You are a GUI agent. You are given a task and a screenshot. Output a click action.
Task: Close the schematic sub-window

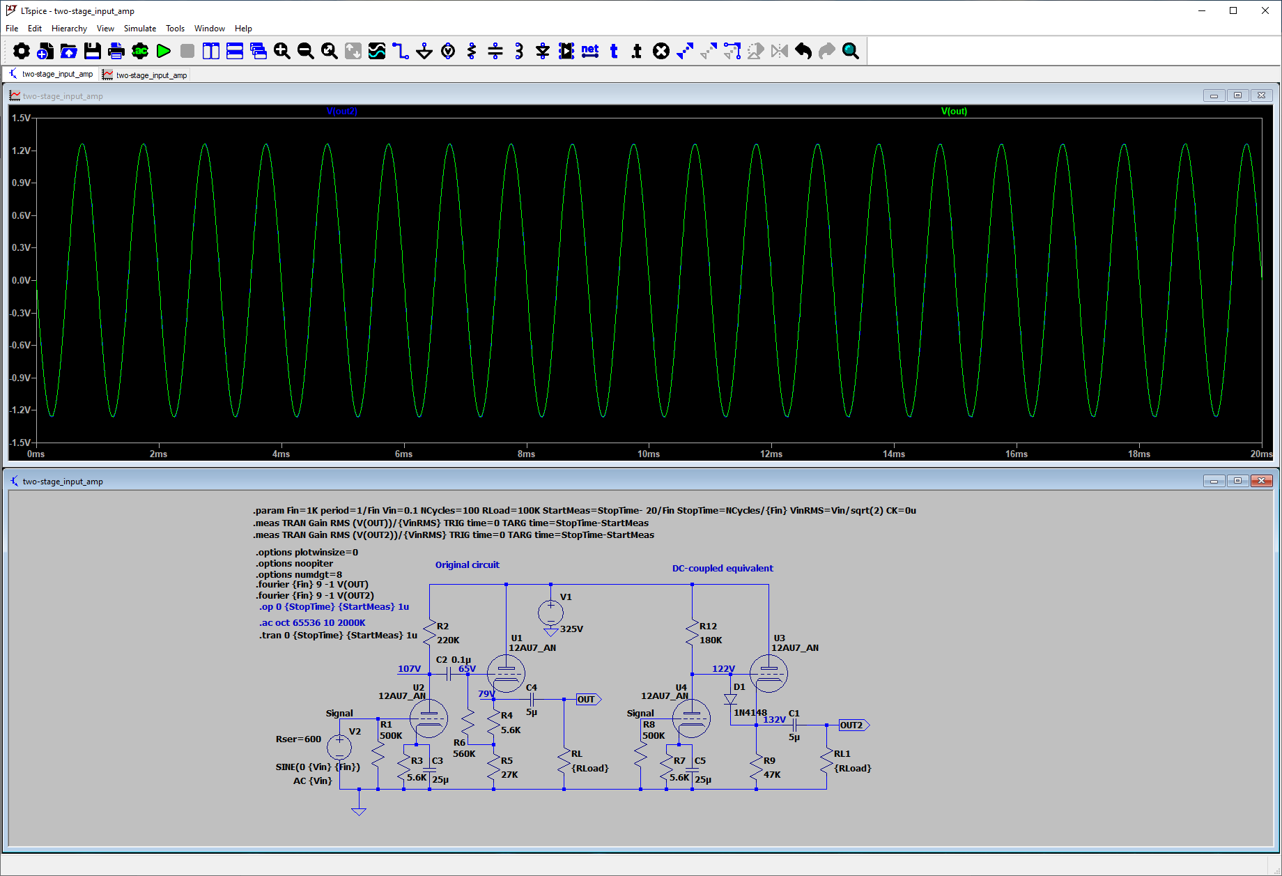tap(1262, 481)
